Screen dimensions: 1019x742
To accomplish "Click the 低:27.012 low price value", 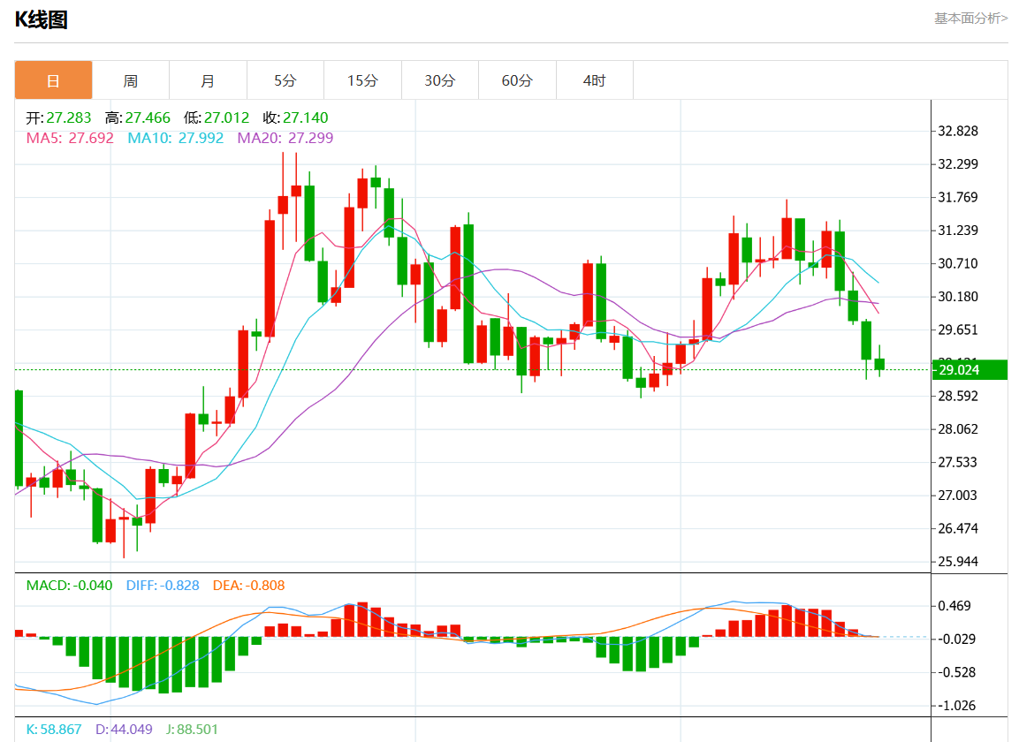I will tap(217, 117).
